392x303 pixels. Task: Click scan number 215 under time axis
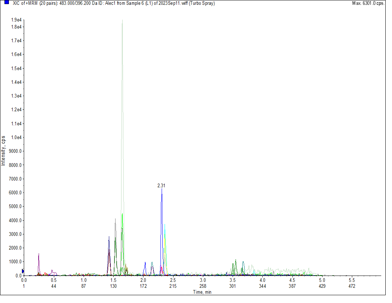point(173,286)
